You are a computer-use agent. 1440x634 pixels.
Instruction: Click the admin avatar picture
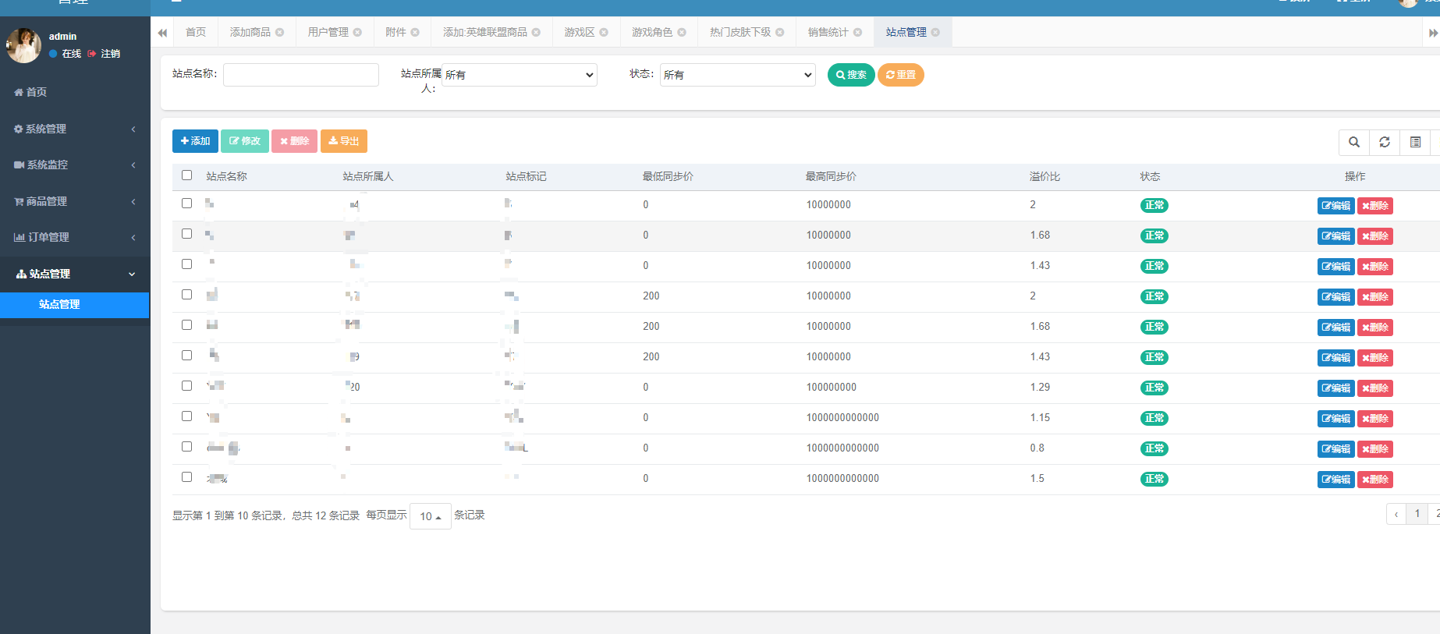click(23, 45)
